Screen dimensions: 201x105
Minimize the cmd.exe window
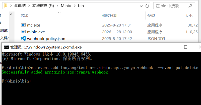tap(171, 47)
